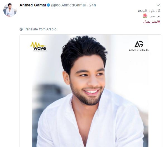Open the tweet options chevron menu
164x147 pixels.
pos(158,5)
